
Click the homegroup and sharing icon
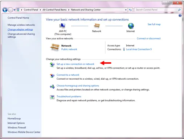(x=52, y=87)
